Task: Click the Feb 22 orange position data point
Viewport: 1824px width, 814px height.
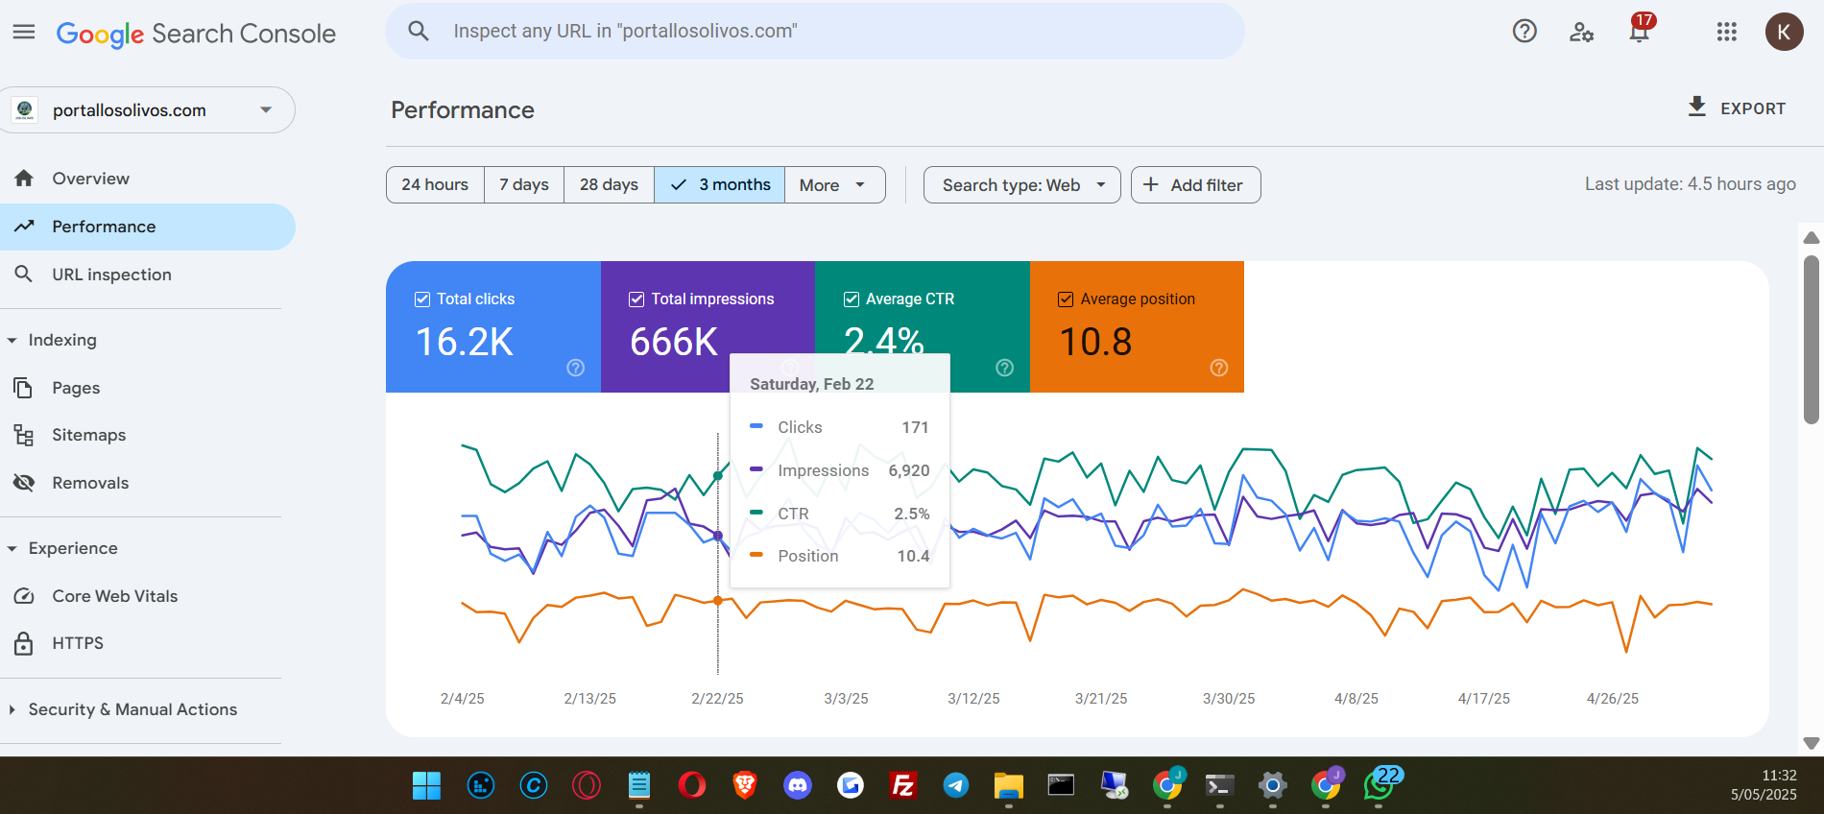Action: (x=718, y=601)
